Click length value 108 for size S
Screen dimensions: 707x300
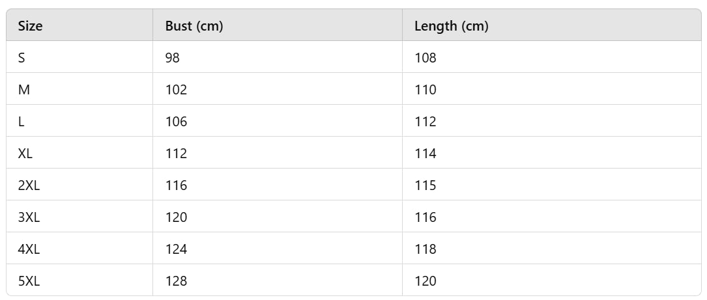(425, 58)
